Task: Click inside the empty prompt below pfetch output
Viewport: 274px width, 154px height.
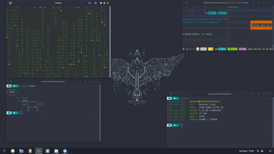Action: (182, 125)
